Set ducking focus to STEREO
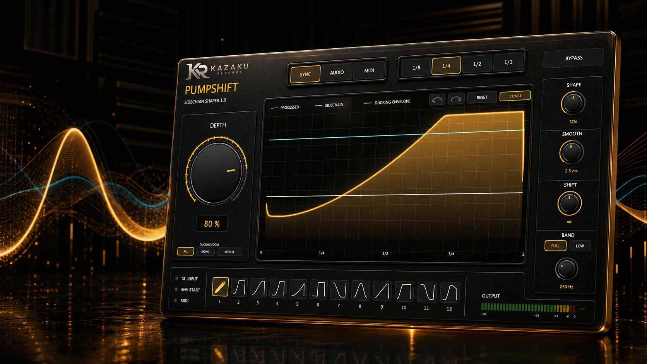647x364 pixels. [x=229, y=252]
